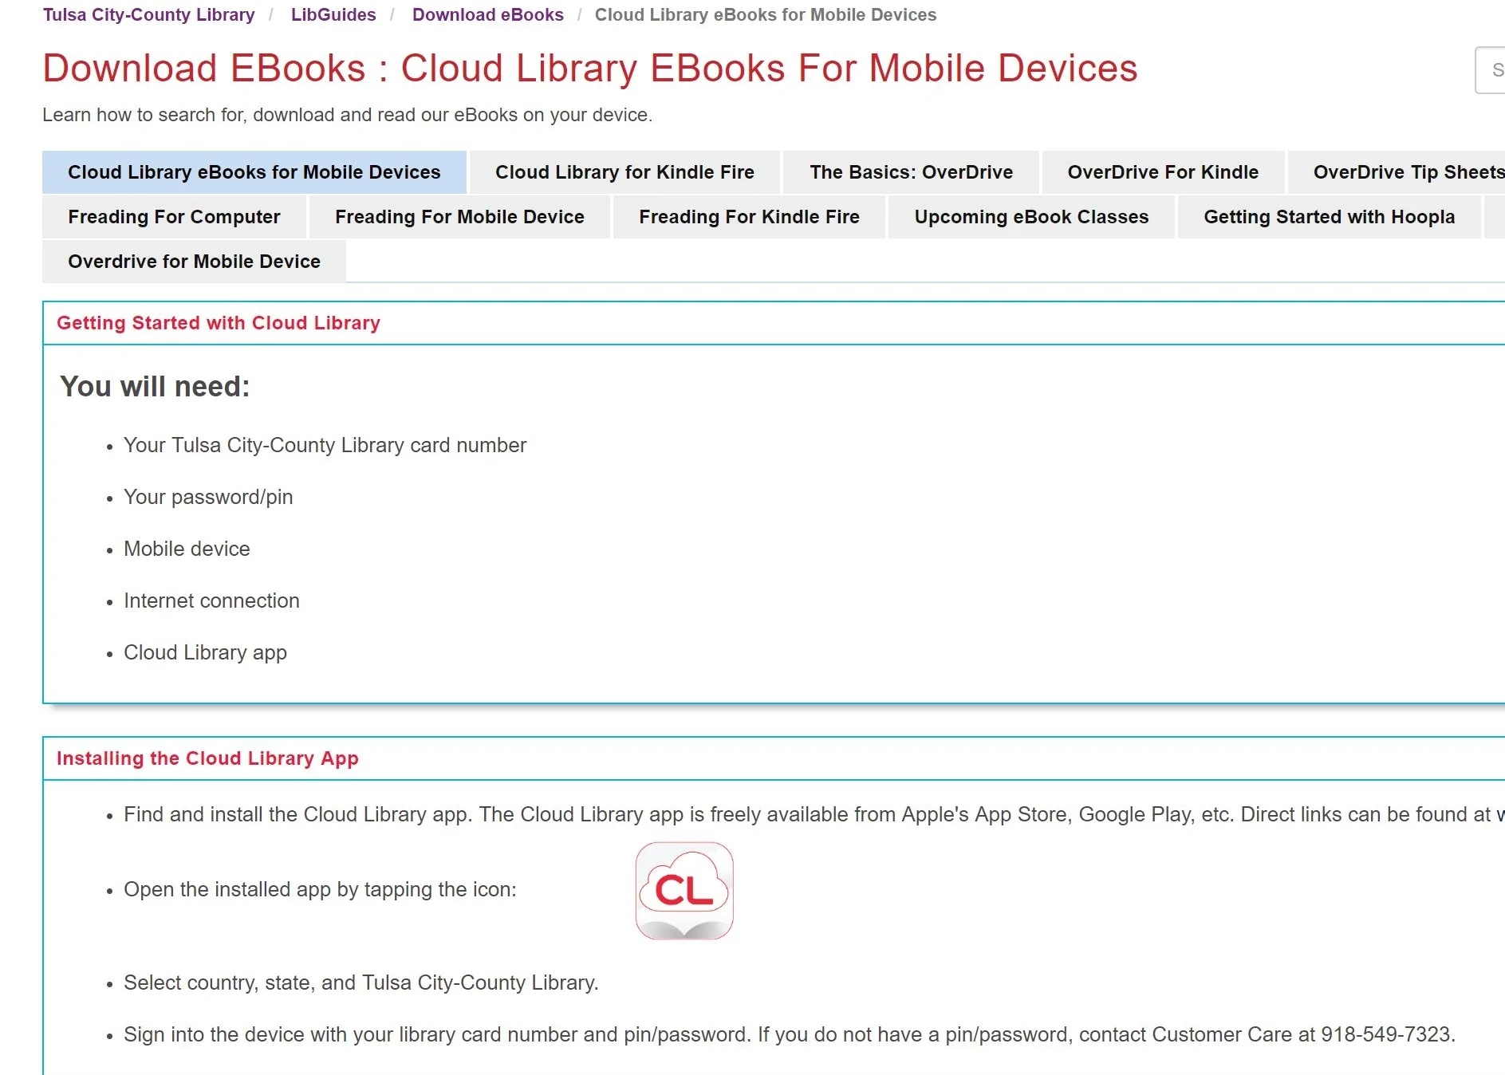
Task: Click 'Your Tulsa City-County Library card number' item
Action: coord(325,445)
